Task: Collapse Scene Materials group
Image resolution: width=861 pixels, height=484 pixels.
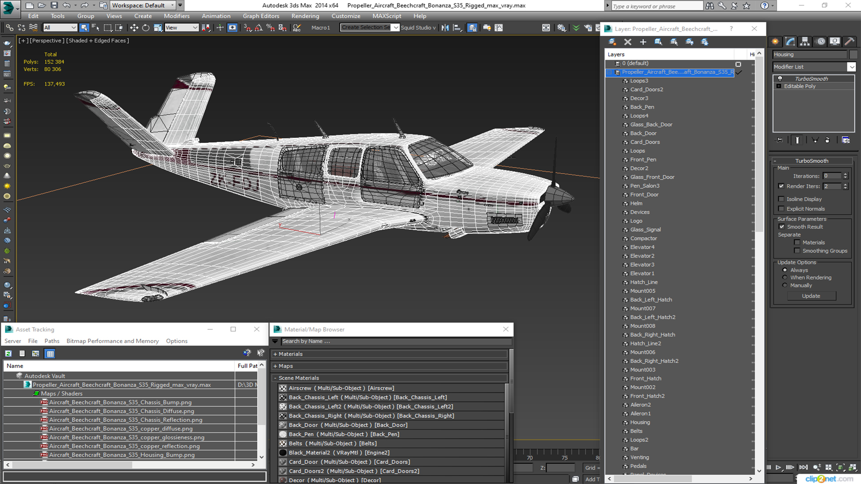Action: point(275,378)
